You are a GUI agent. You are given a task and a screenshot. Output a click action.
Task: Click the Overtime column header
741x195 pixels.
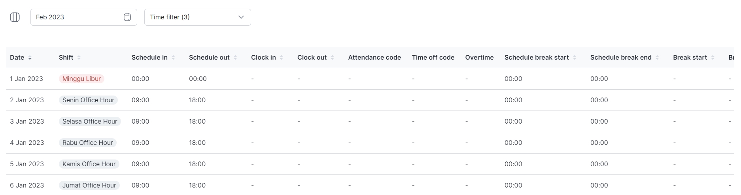(479, 58)
